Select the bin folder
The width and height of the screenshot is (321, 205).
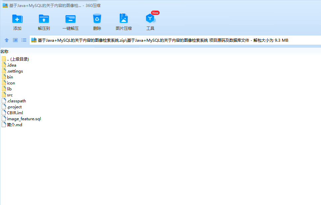[7, 77]
